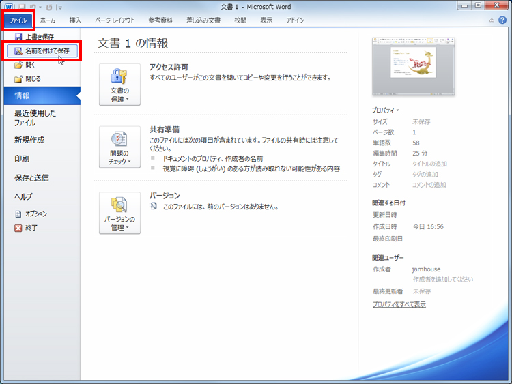Viewport: 512px width, 384px height.
Task: Click the red 終了 X icon
Action: click(18, 228)
